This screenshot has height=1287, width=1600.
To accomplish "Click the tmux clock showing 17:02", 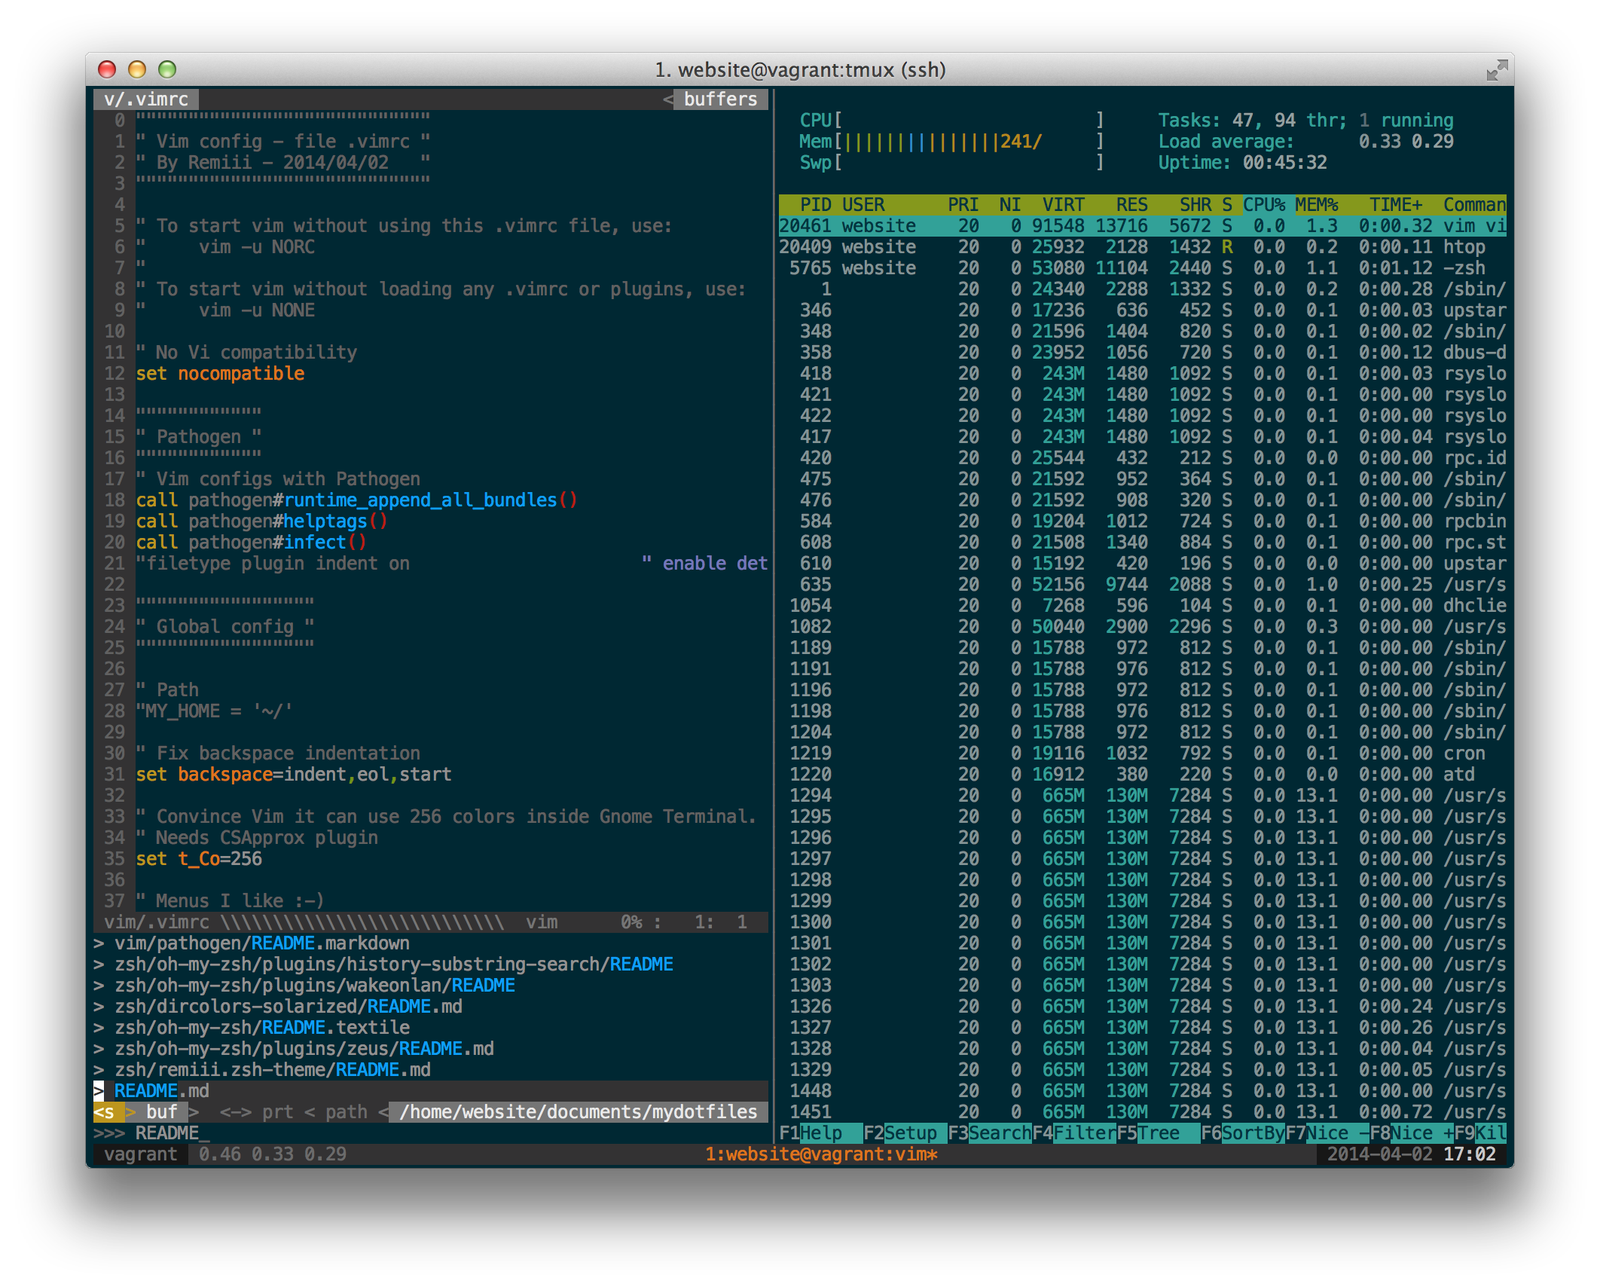I will coord(1469,1154).
